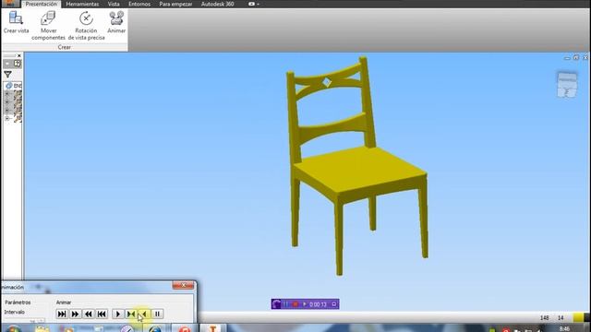591x332 pixels.
Task: Play the animation forward
Action: [x=118, y=314]
